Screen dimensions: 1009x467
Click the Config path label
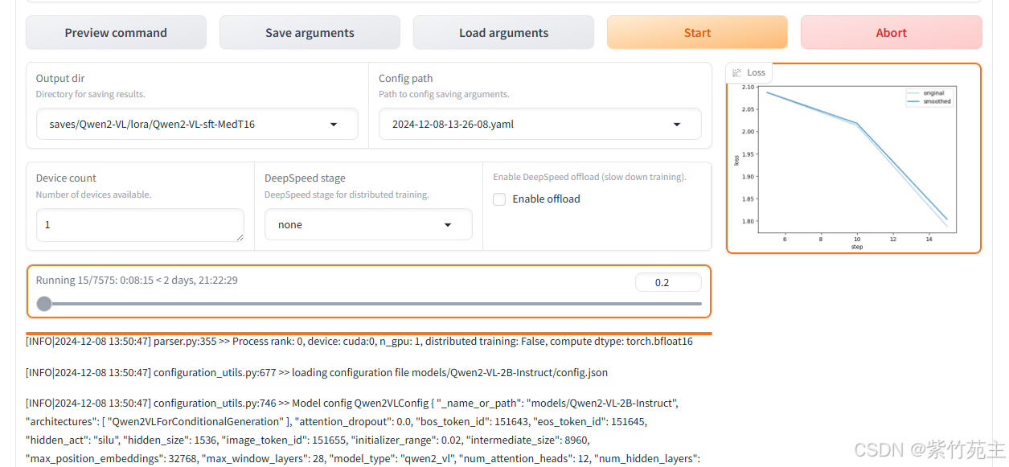point(406,78)
